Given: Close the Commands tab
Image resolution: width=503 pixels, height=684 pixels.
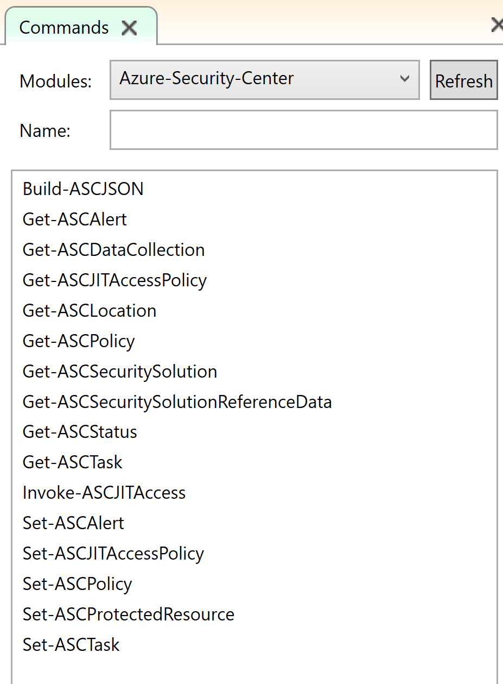Looking at the screenshot, I should [129, 28].
